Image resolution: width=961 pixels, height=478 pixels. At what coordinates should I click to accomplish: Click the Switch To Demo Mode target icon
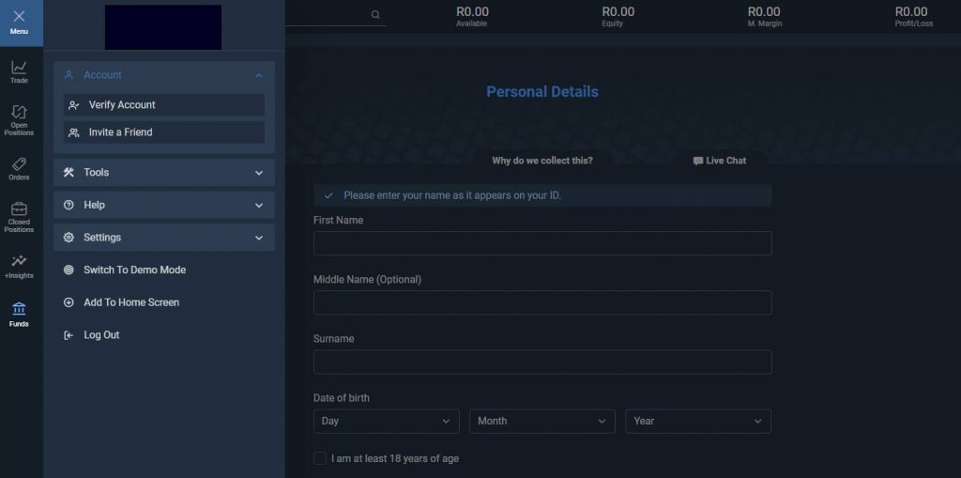(x=69, y=270)
